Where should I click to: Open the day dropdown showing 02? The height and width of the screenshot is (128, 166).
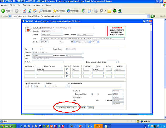tap(74, 42)
